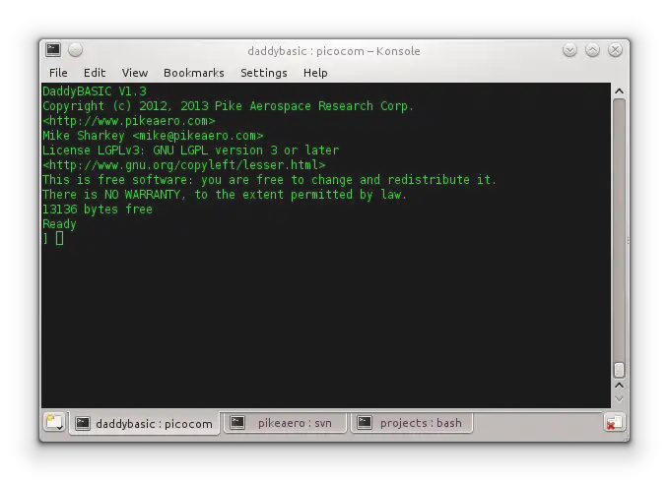Close the Konsole window
This screenshot has width=669, height=481.
(615, 50)
